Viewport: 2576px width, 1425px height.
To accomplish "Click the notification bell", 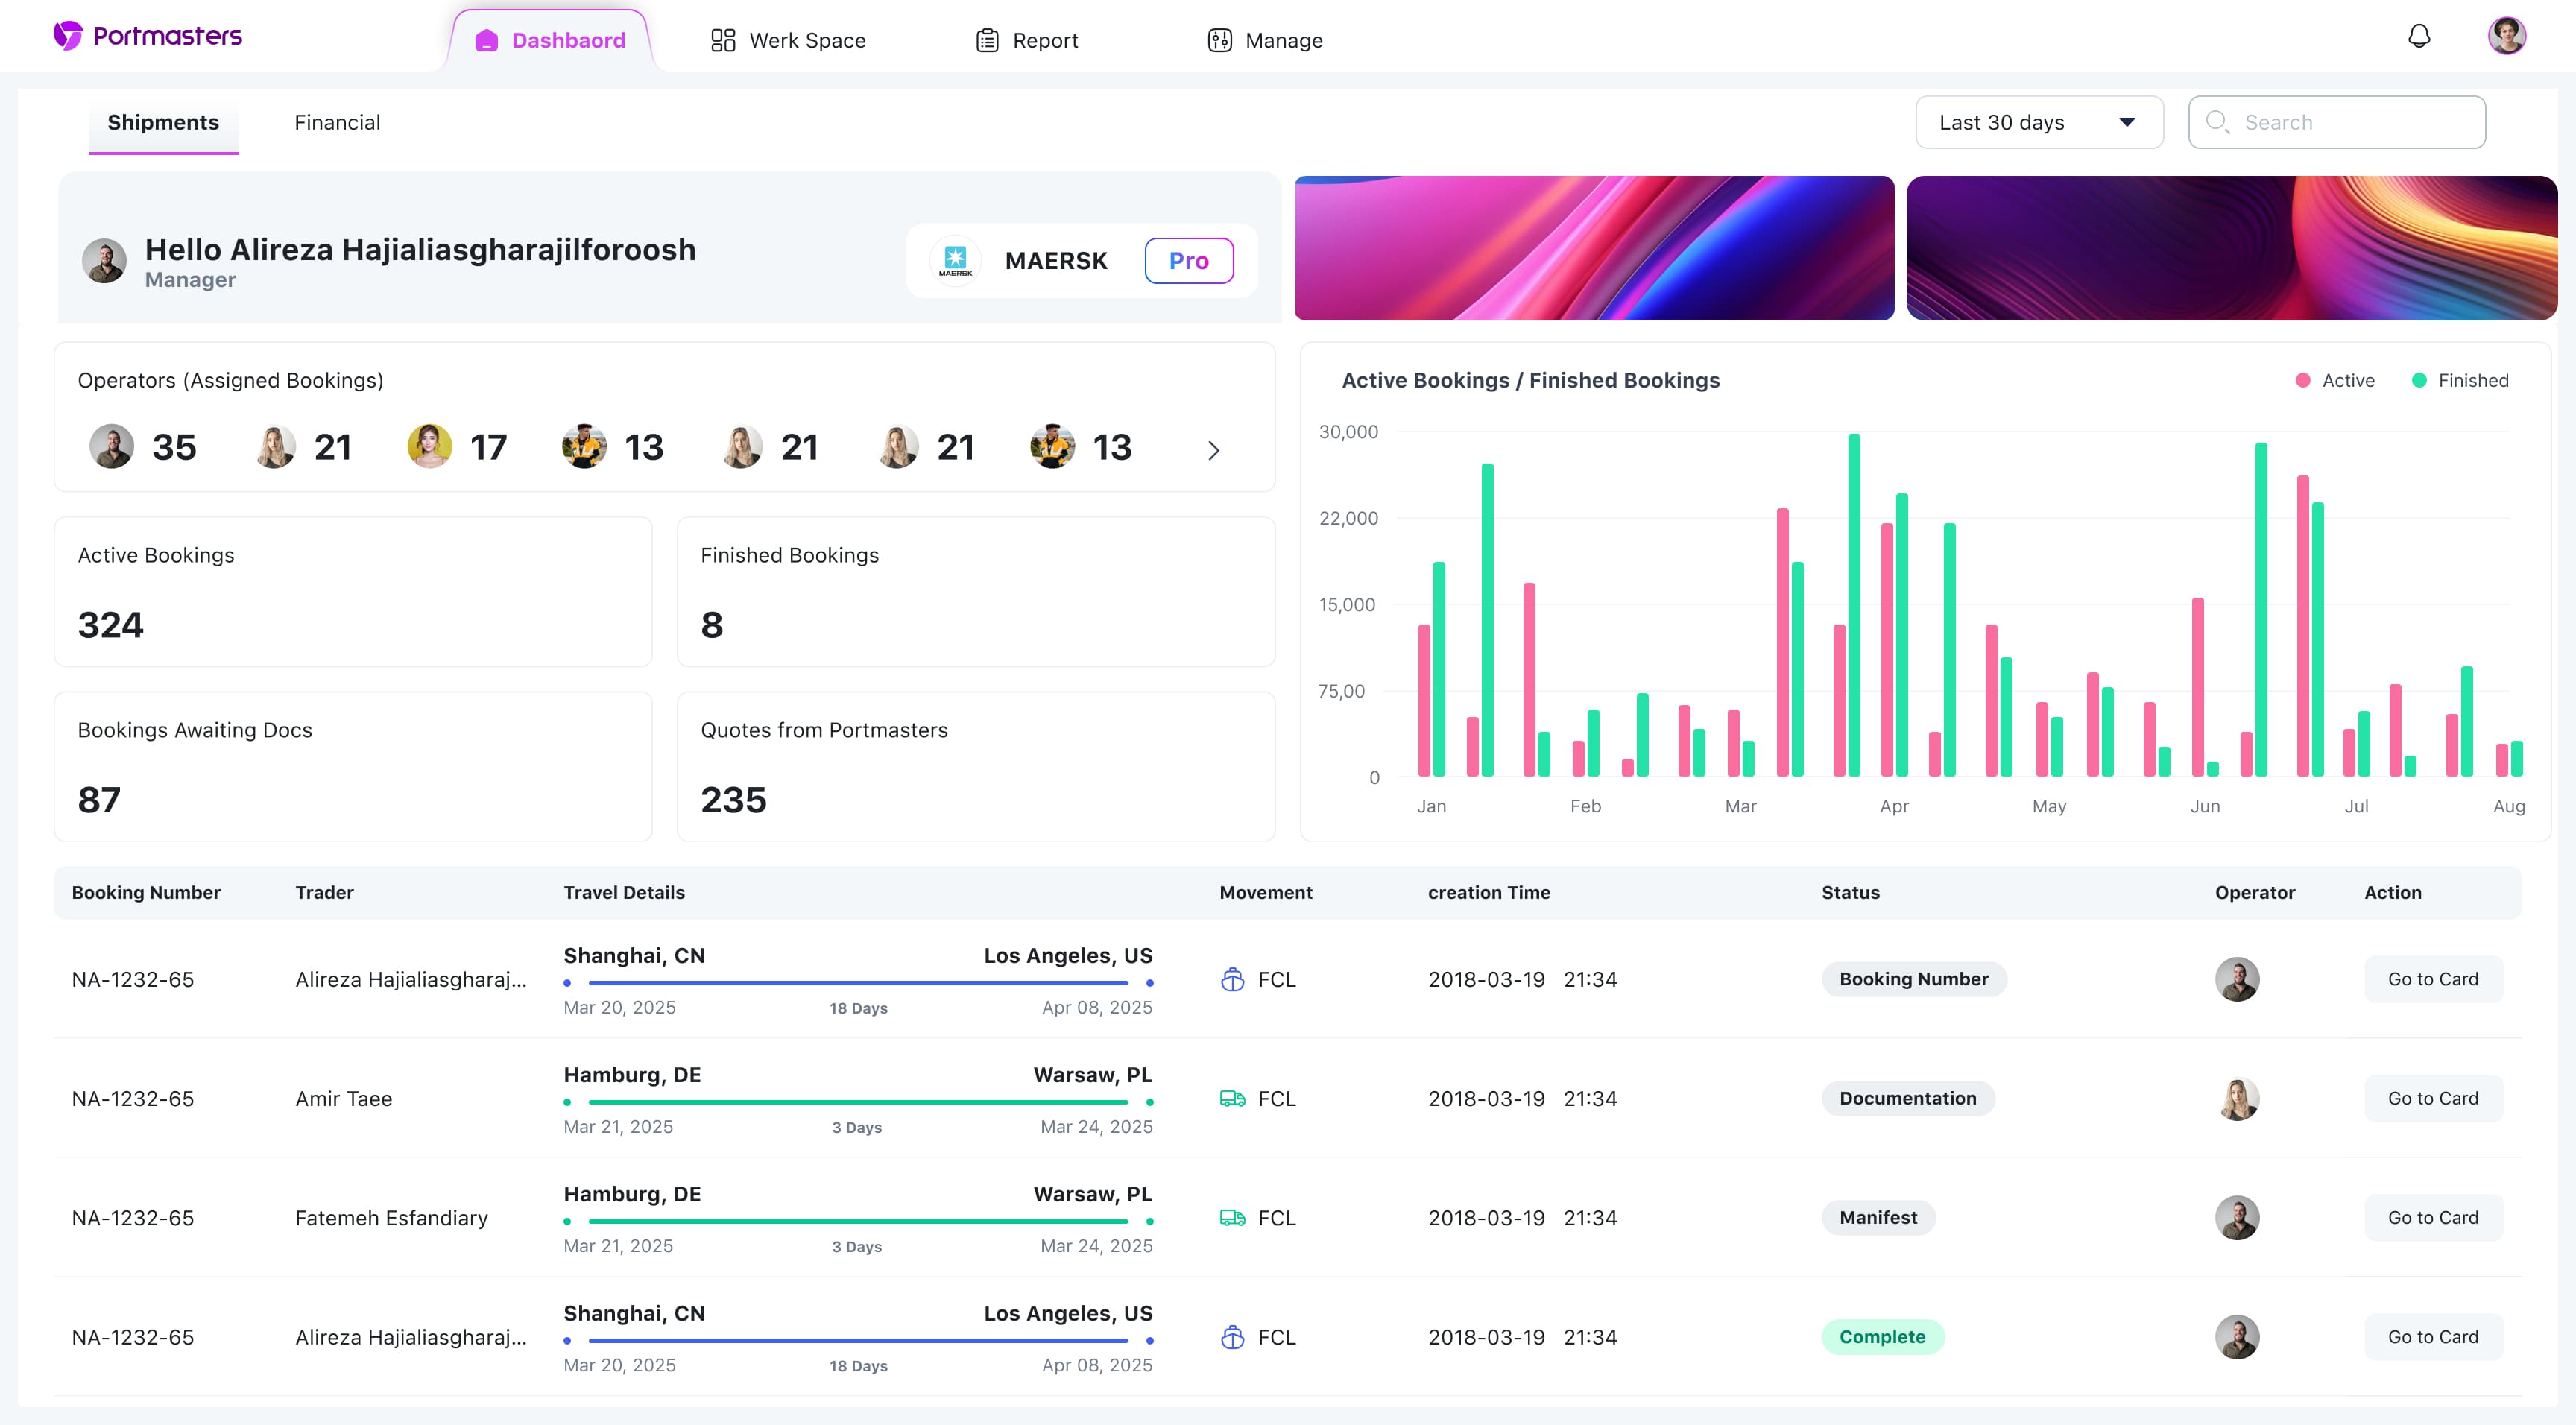I will 2419,35.
